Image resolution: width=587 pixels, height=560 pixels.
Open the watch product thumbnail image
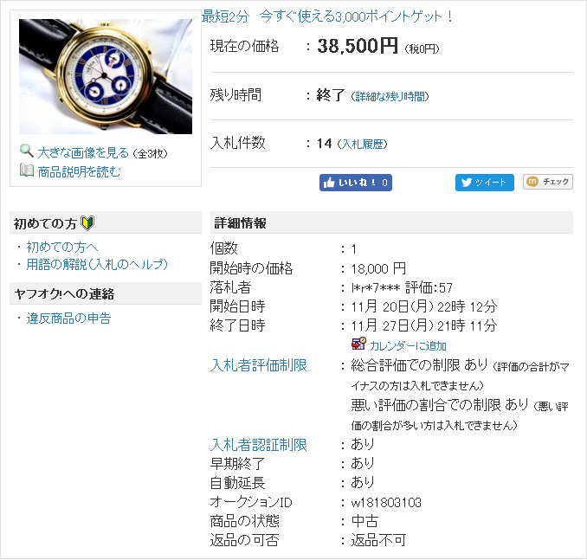pos(106,76)
